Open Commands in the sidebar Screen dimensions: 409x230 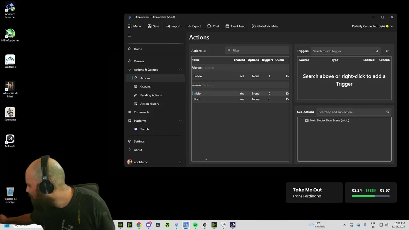click(x=155, y=112)
